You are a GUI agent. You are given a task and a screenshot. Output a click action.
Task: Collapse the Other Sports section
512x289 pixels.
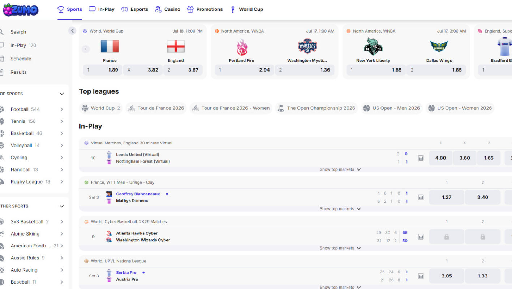pyautogui.click(x=61, y=206)
